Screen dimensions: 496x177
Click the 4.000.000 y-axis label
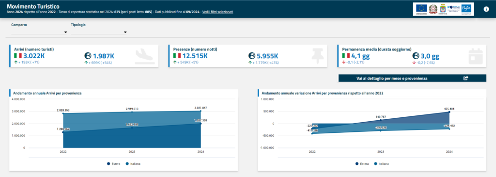coord(18,99)
